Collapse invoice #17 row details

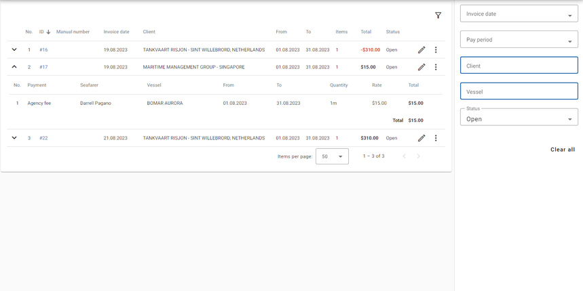[x=14, y=67]
